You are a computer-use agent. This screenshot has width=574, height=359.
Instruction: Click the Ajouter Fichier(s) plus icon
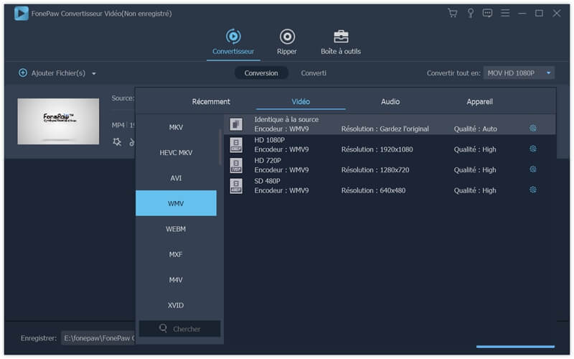tap(23, 73)
